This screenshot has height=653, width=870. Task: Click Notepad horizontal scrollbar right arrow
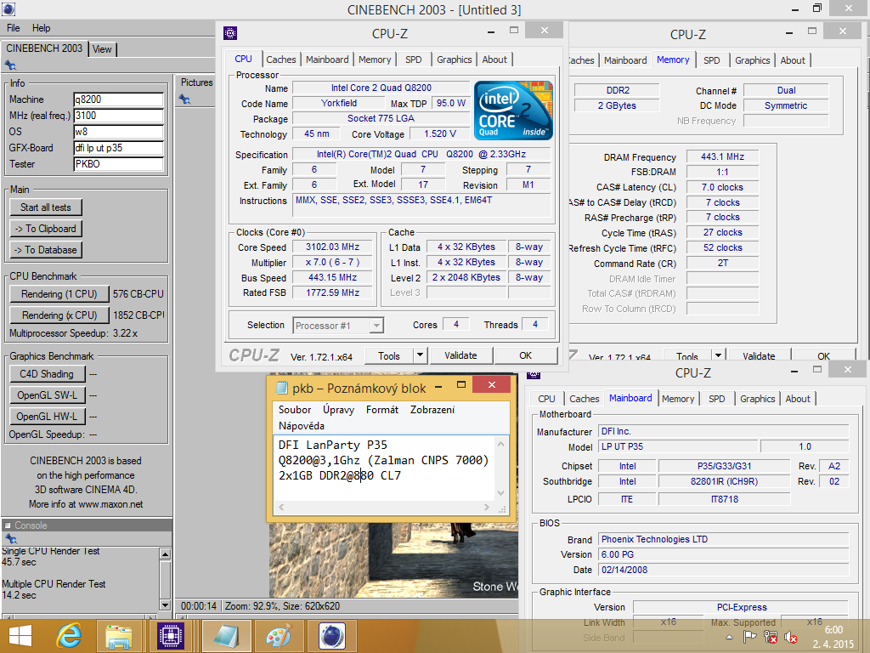click(x=487, y=507)
